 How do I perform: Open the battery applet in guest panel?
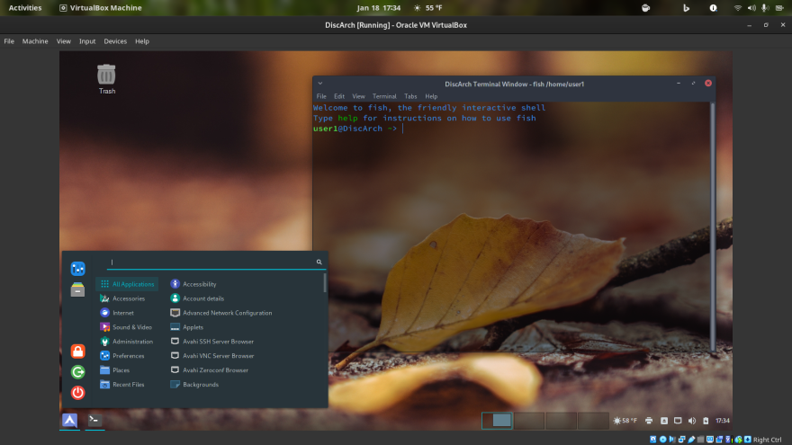pos(706,421)
